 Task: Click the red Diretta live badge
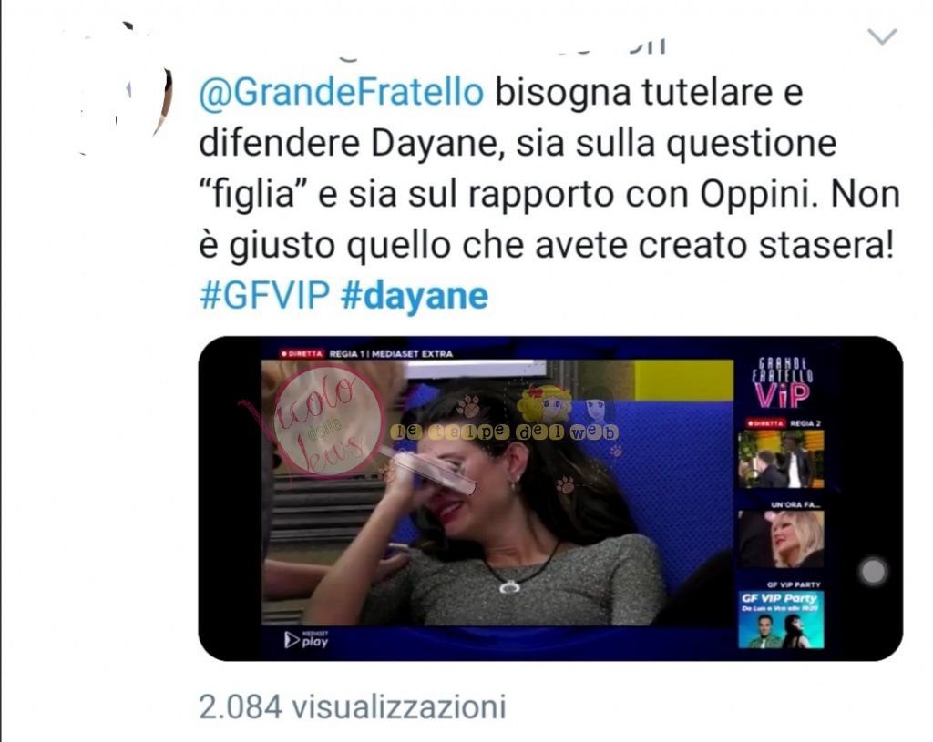point(302,353)
